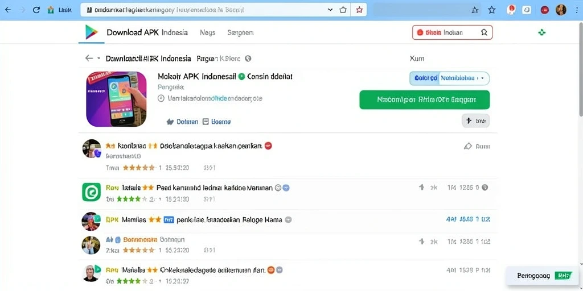583x291 pixels.
Task: Click the star inside the blue search field
Action: pos(475,10)
